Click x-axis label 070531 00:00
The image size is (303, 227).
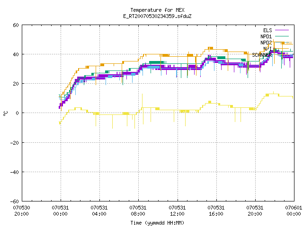[x=60, y=211]
